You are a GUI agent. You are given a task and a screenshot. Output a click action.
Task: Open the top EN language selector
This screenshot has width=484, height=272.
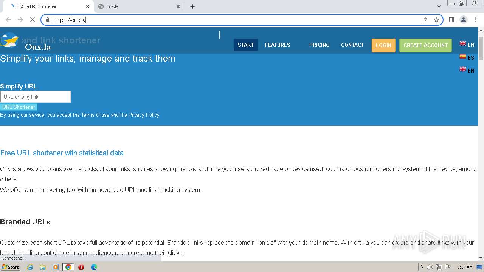[467, 45]
